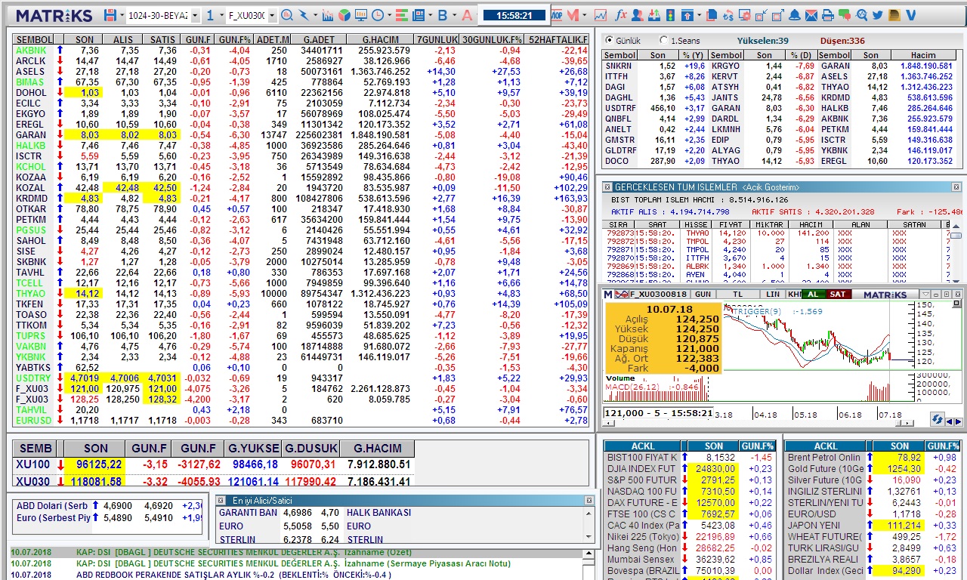Click the clock icon in toolbar
Screen dimensions: 967x580
tap(377, 15)
